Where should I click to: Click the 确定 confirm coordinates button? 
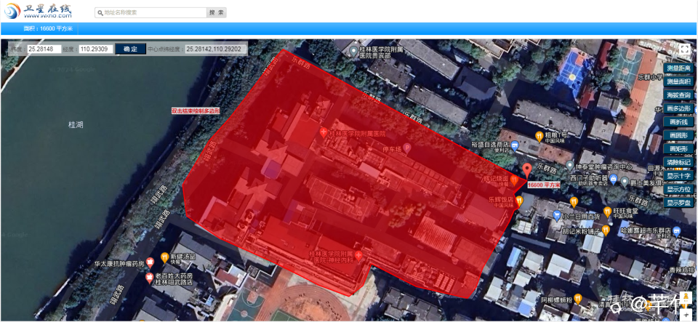(x=130, y=49)
